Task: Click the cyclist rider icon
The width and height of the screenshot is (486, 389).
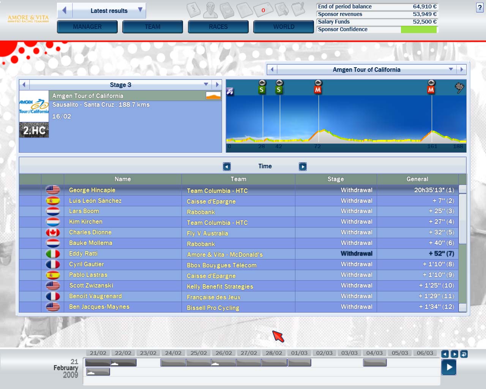Action: 210,10
